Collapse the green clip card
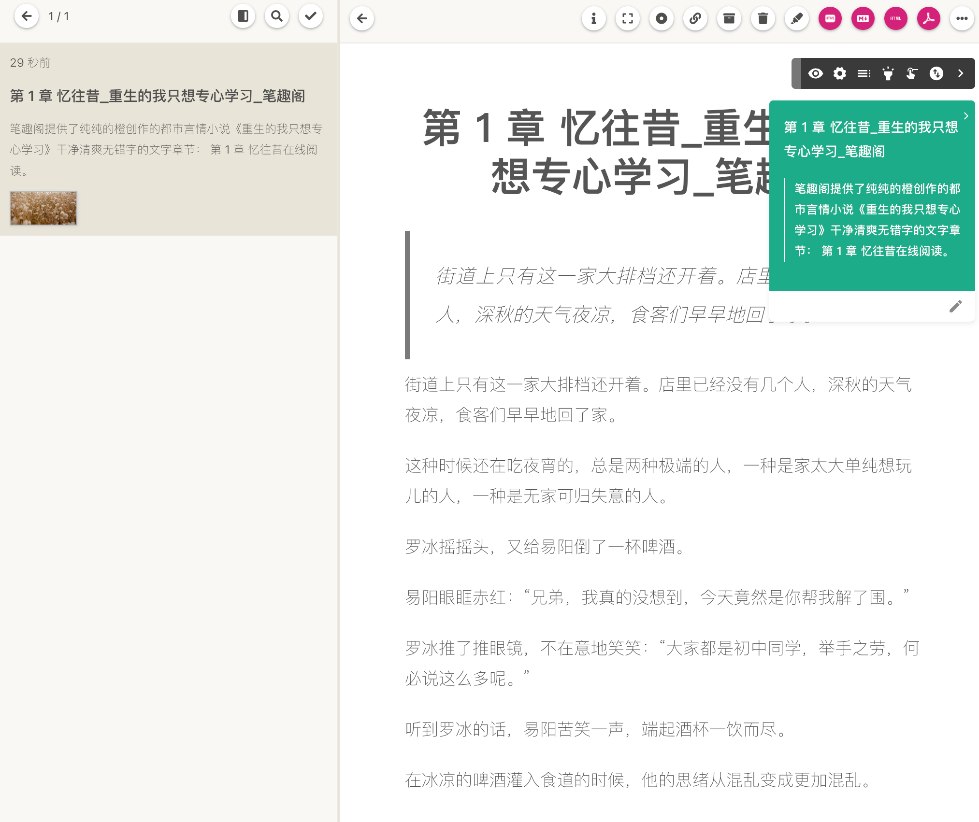Image resolution: width=979 pixels, height=822 pixels. click(966, 116)
